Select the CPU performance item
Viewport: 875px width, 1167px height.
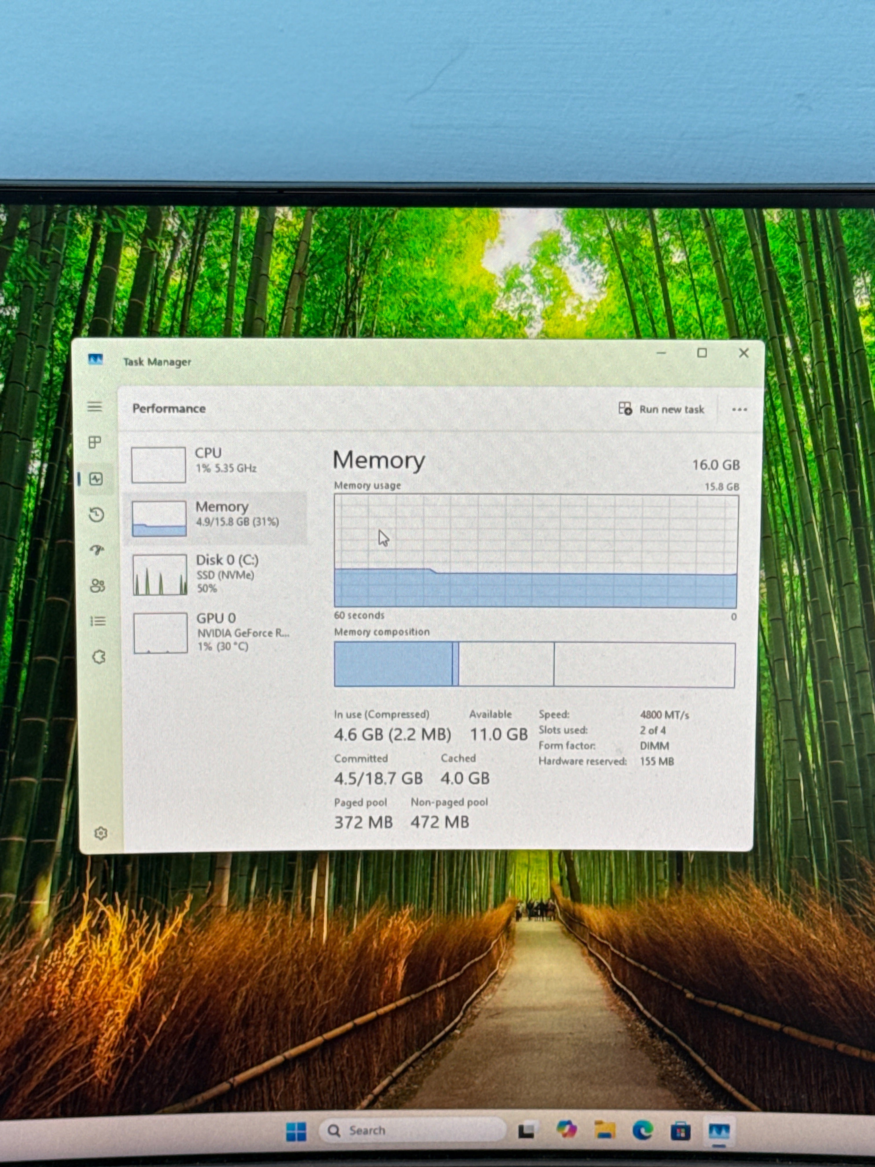click(x=215, y=465)
